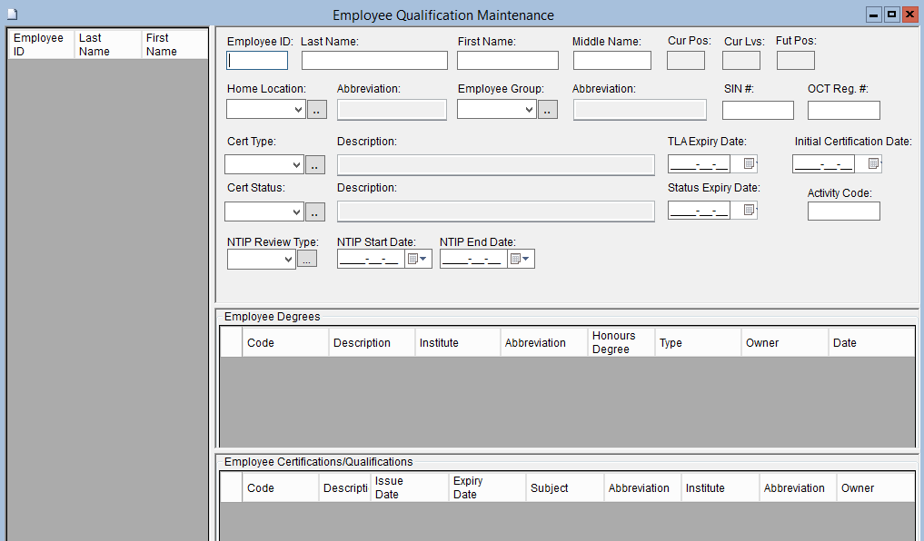Click the Home Location lookup button

(316, 110)
